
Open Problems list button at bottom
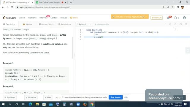10,97
